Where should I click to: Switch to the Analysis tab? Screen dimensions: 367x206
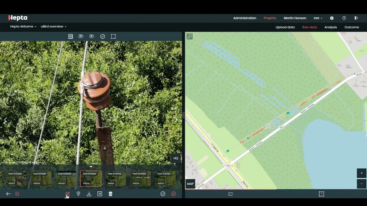pos(331,27)
